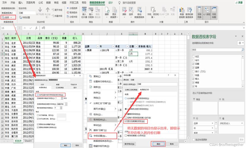Collapse the ribbon with the chevron
Viewport: 246px width, 148px height.
point(244,22)
